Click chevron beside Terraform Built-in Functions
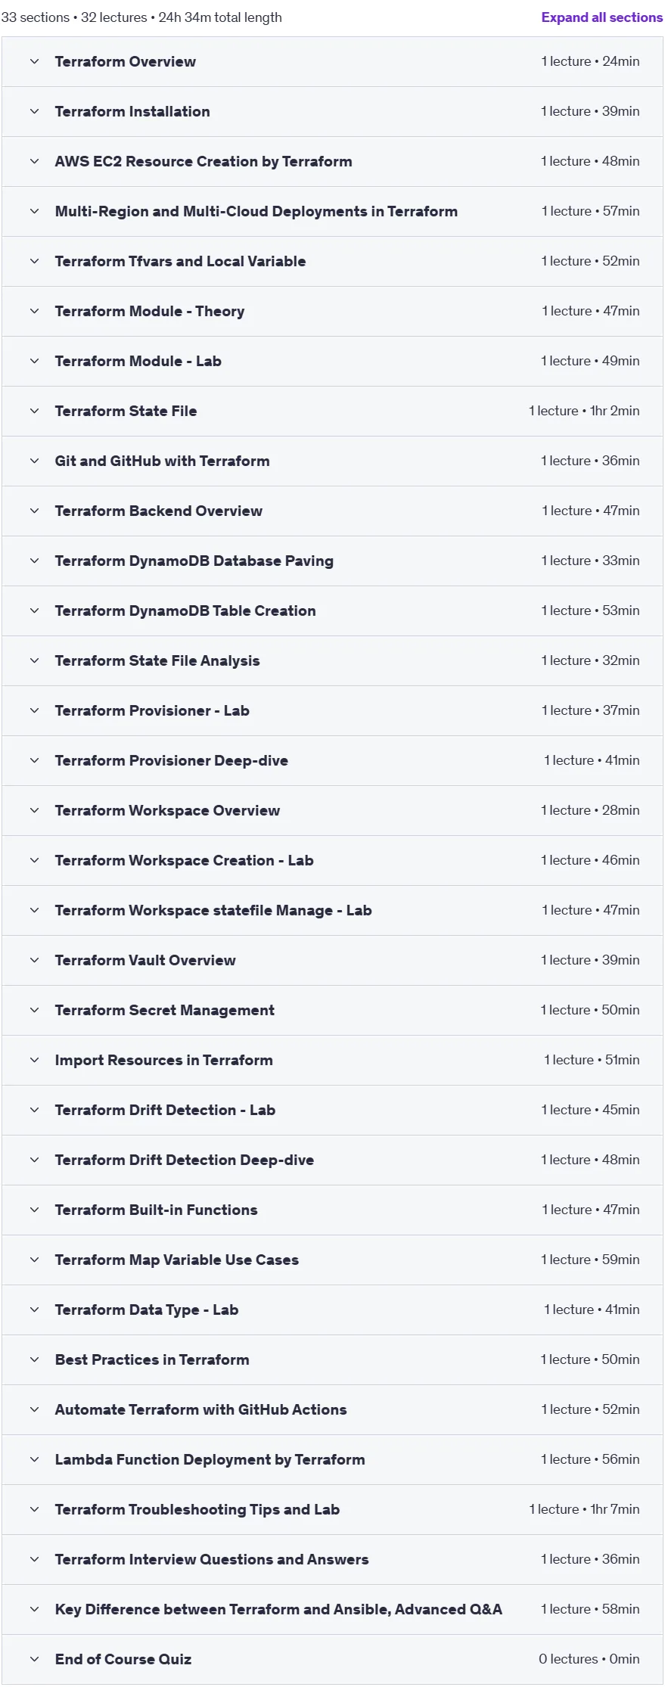The height and width of the screenshot is (1687, 665). pyautogui.click(x=34, y=1210)
